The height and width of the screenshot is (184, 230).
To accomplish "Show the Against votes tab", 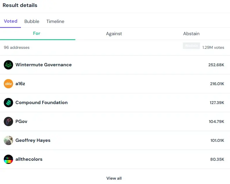I will 114,34.
